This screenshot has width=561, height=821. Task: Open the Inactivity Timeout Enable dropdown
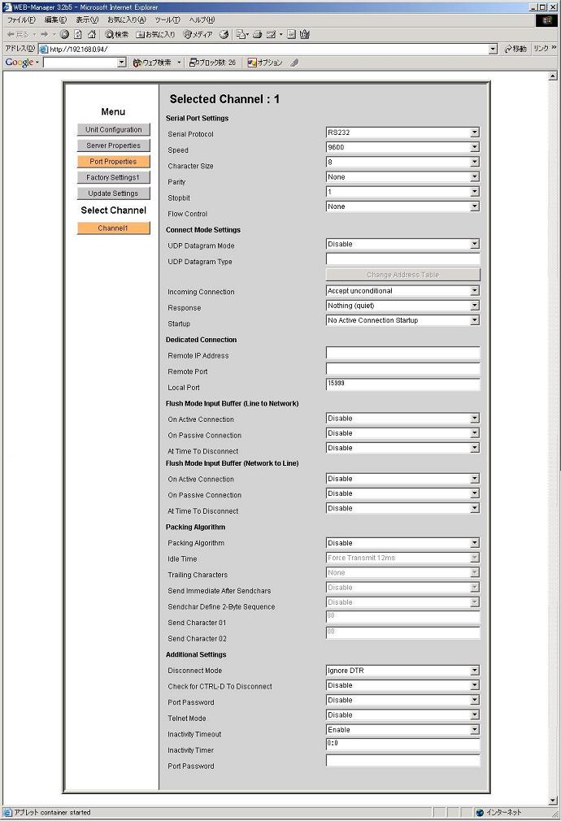402,729
